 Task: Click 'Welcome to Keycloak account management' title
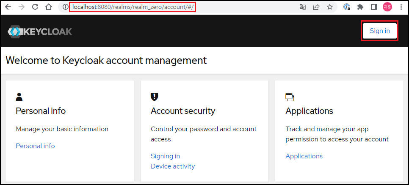point(106,60)
